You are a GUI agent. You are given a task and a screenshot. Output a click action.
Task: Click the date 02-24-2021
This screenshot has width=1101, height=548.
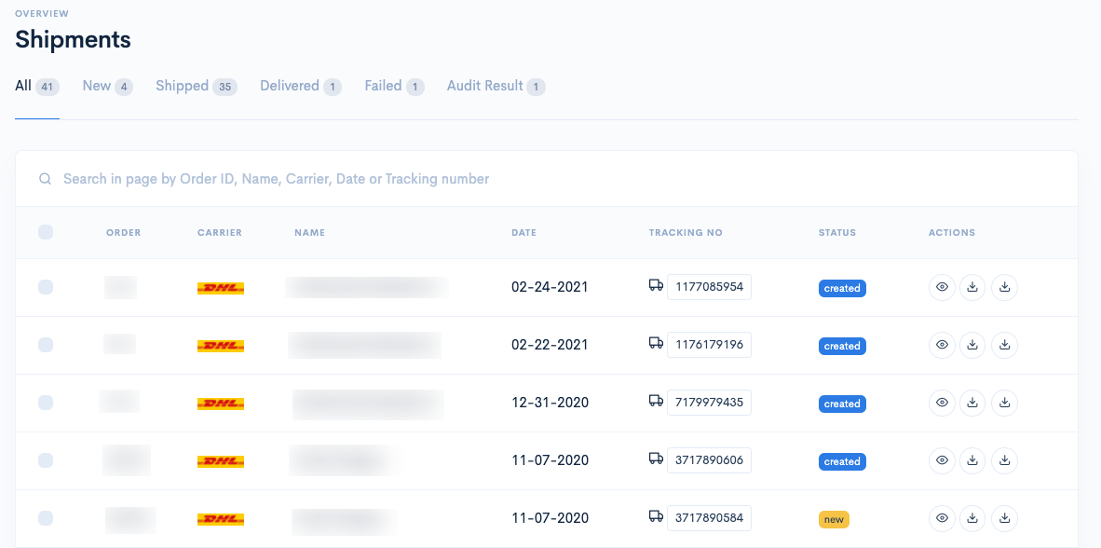[550, 287]
